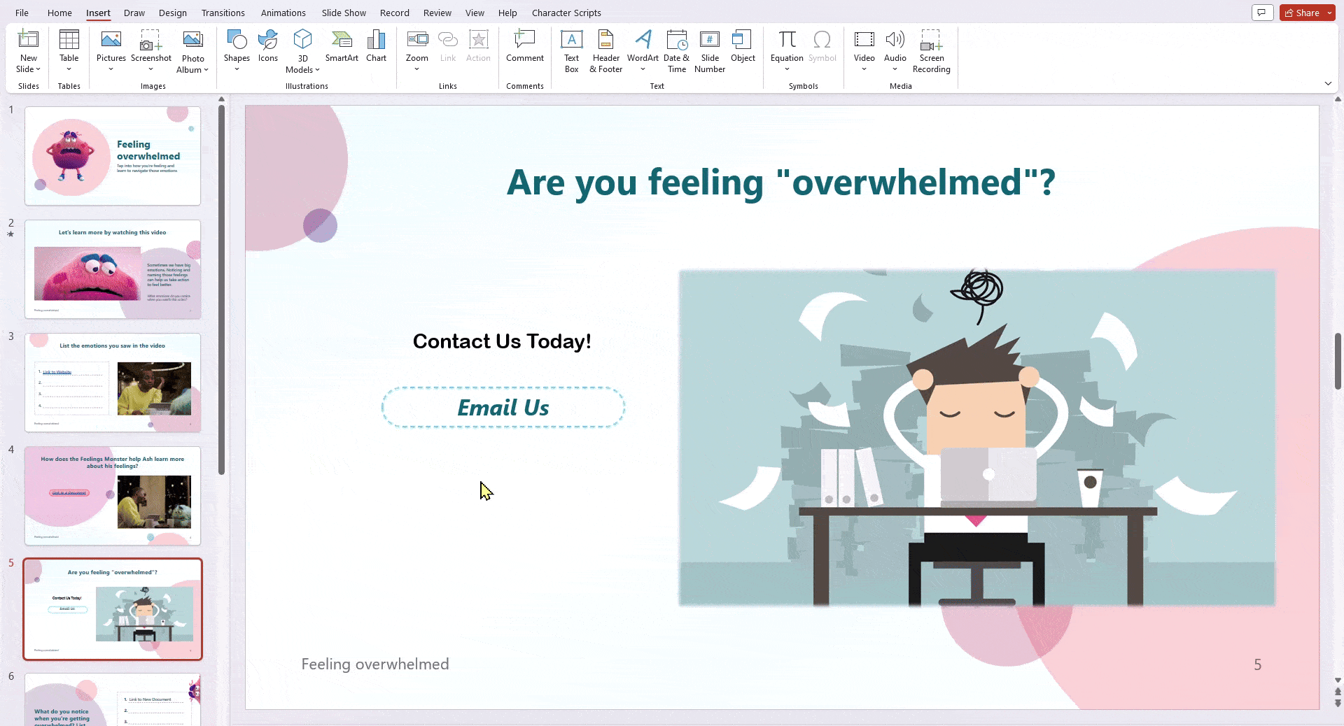The width and height of the screenshot is (1344, 726).
Task: Collapse the ribbon with the chevron
Action: [1328, 83]
